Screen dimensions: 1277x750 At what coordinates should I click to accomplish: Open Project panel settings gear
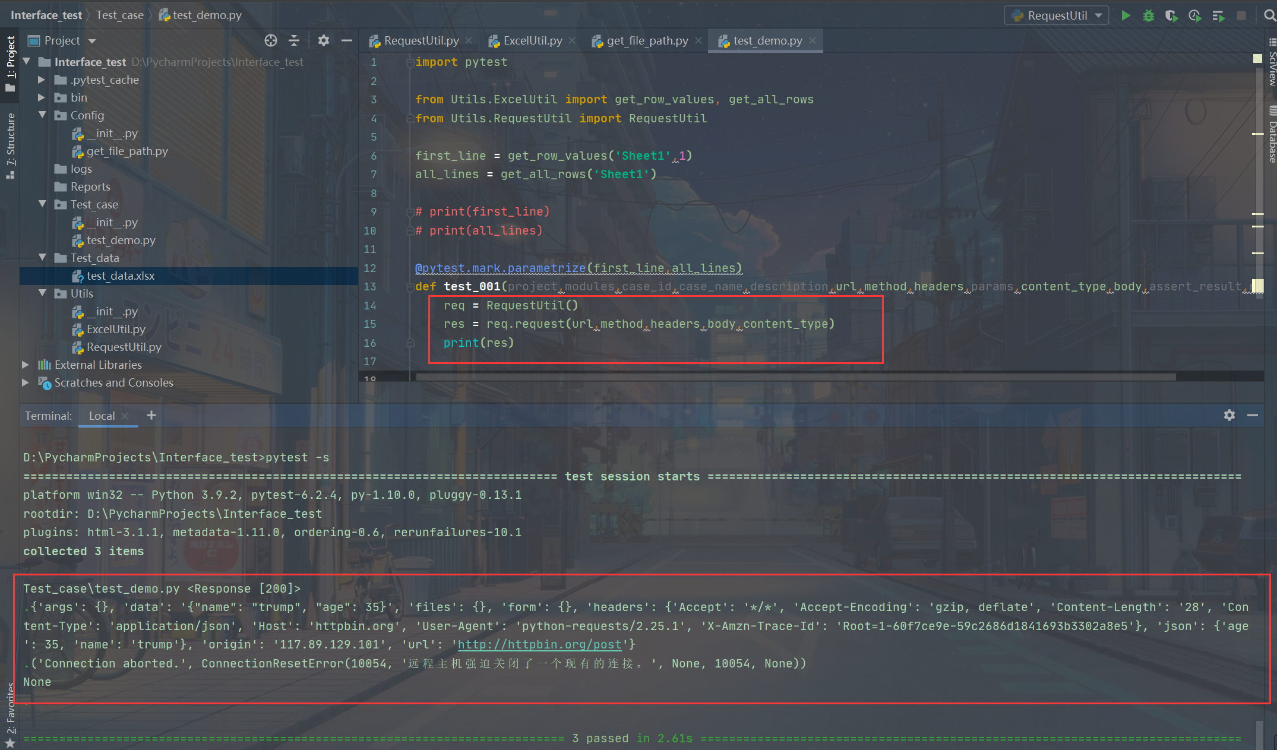click(323, 40)
